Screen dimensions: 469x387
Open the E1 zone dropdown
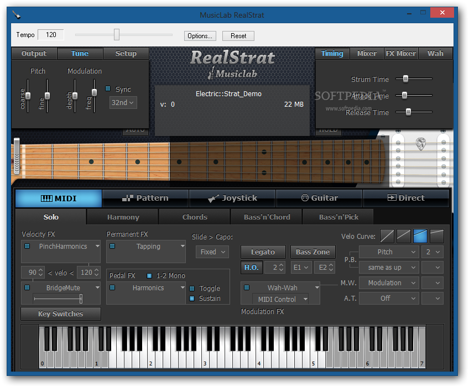click(301, 268)
